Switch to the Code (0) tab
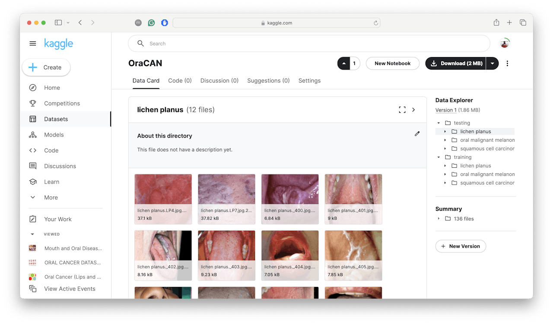 pos(180,81)
